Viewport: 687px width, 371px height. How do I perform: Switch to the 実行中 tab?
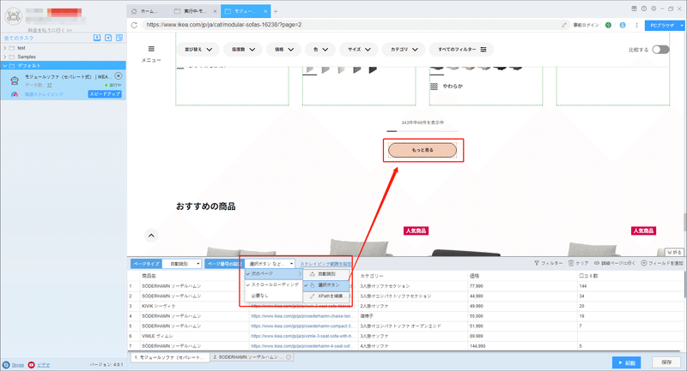pyautogui.click(x=195, y=11)
